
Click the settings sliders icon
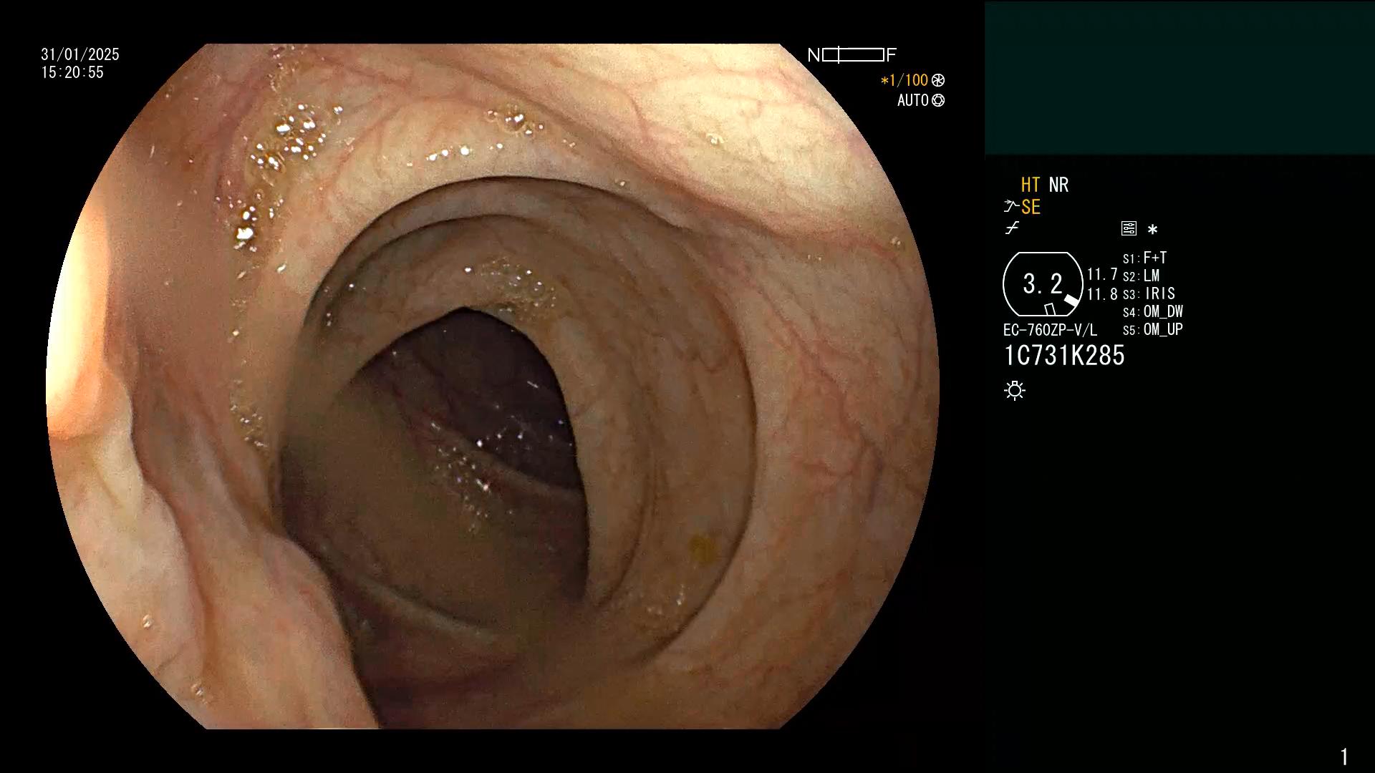tap(1129, 229)
